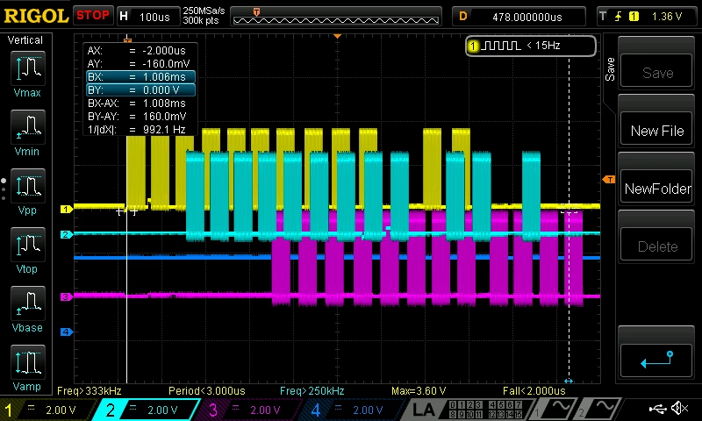Screen dimensions: 702x421
Task: Click the AY = -160.0mV readout
Action: pos(139,63)
